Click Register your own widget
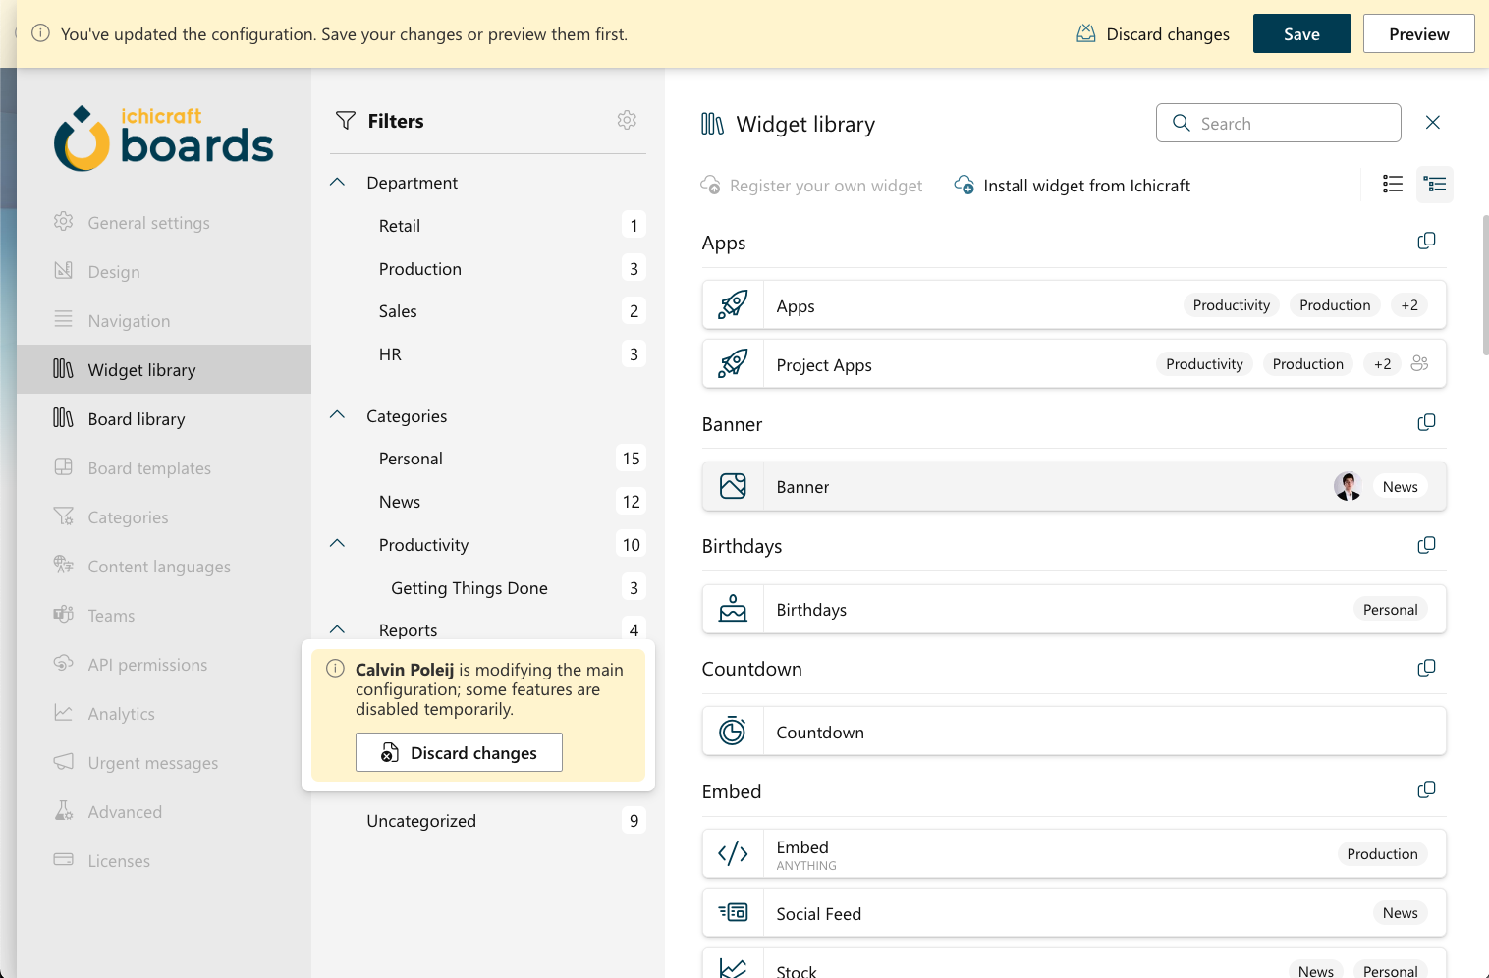Screen dimensions: 1489x978 tap(811, 185)
